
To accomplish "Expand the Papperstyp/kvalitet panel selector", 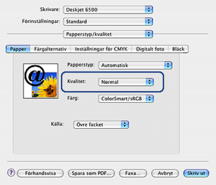I will 108,34.
